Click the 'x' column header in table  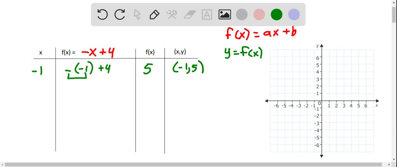tap(40, 53)
